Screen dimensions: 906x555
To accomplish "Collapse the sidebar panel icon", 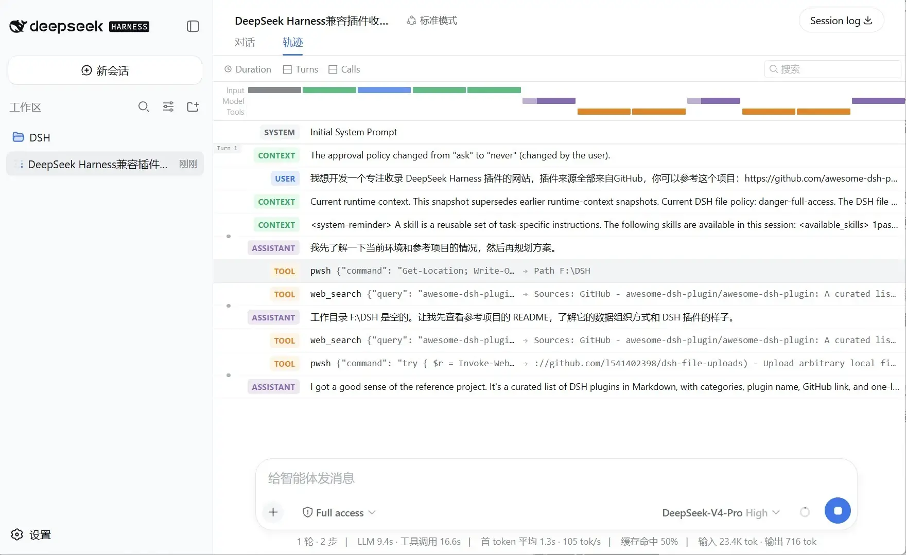I will click(x=193, y=26).
